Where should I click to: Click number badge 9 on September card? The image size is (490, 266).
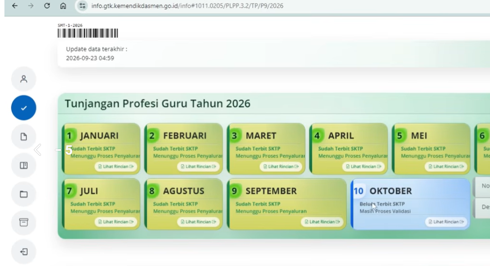(234, 191)
